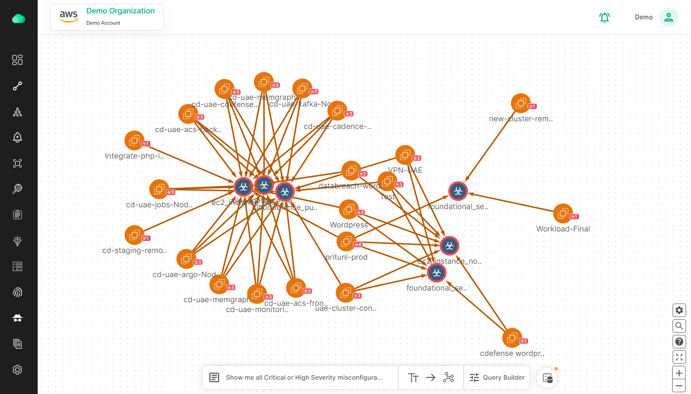This screenshot has height=394, width=691.
Task: Open the connection path icon in sidebar
Action: pos(17,86)
